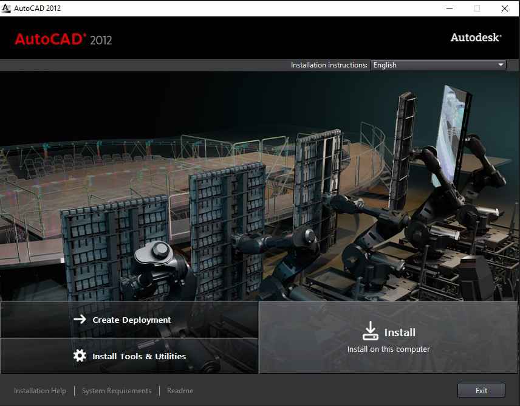Select the Install Tools & Utilities option
Image resolution: width=520 pixels, height=406 pixels.
point(139,356)
